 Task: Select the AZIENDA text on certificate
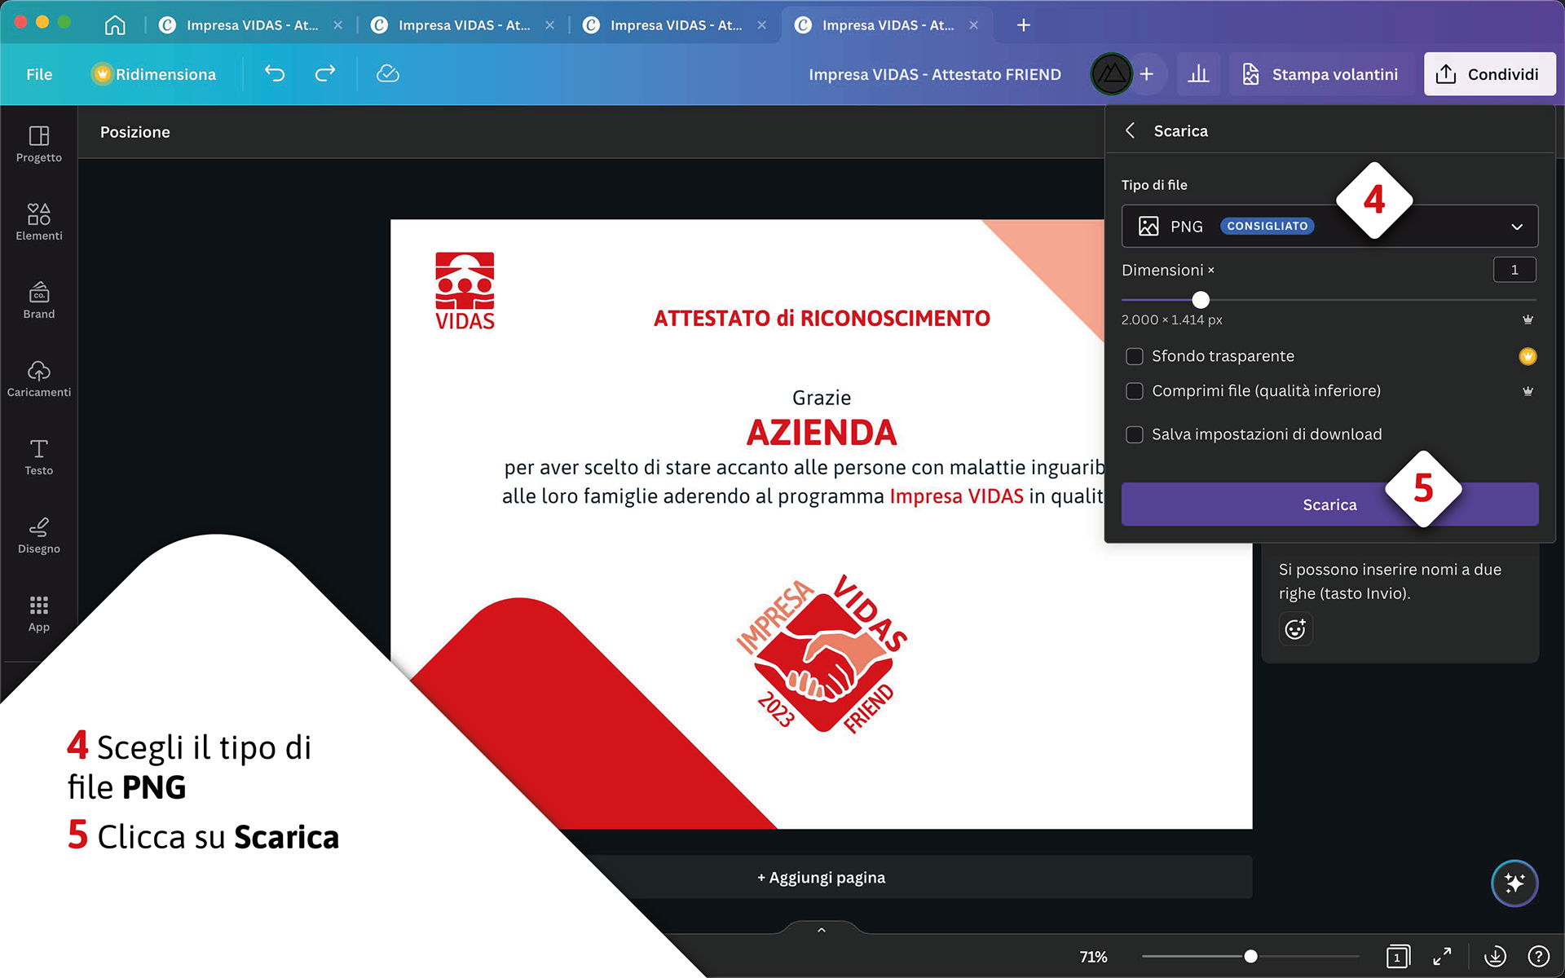point(822,433)
